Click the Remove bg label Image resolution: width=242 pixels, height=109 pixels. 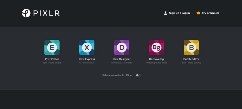coord(156,59)
